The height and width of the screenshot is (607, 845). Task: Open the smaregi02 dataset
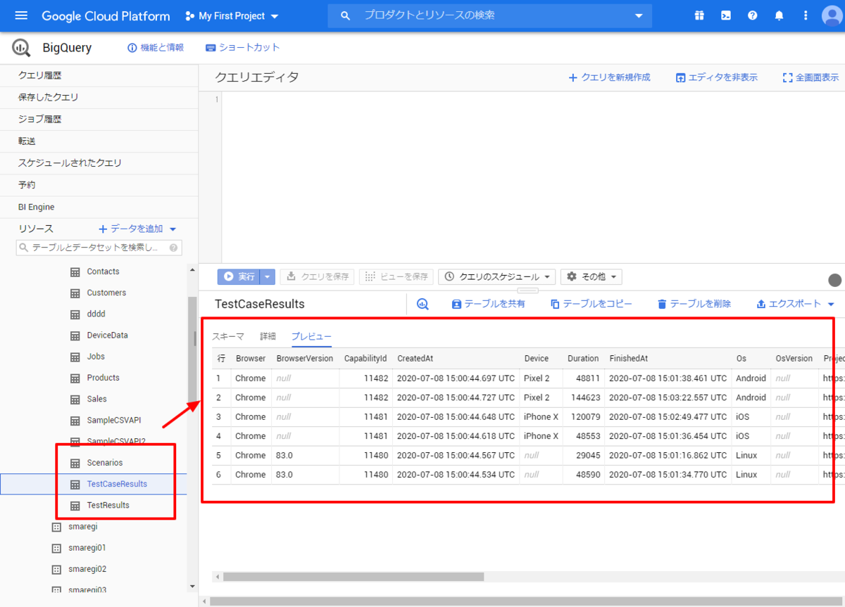87,568
